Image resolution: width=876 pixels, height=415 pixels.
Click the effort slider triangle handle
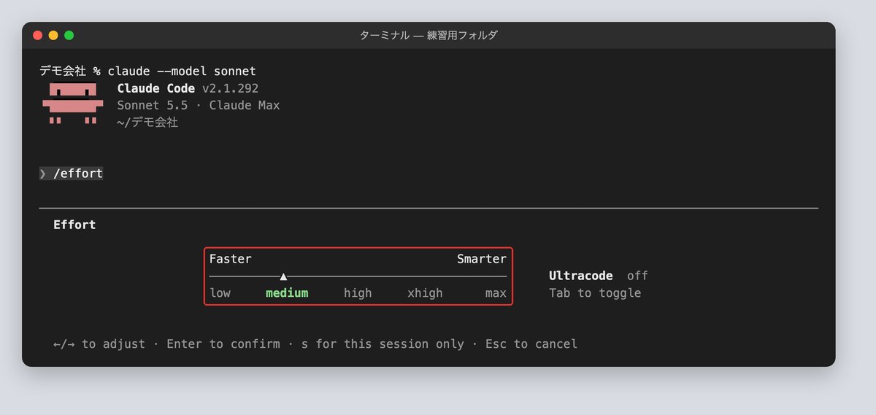pyautogui.click(x=283, y=276)
